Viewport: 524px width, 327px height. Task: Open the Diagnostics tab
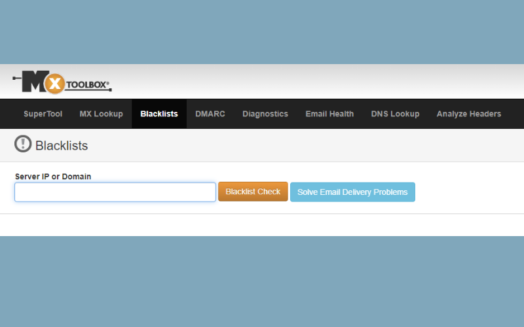point(265,114)
